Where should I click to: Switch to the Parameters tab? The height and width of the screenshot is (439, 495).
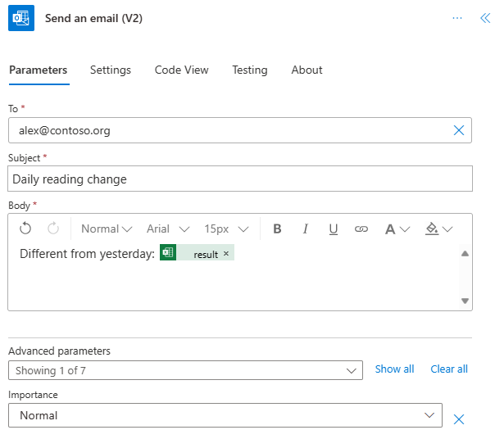(39, 70)
